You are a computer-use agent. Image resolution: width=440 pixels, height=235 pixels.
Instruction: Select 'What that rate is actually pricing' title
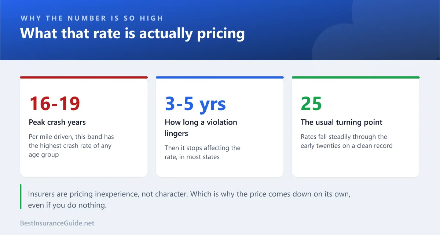coord(132,33)
